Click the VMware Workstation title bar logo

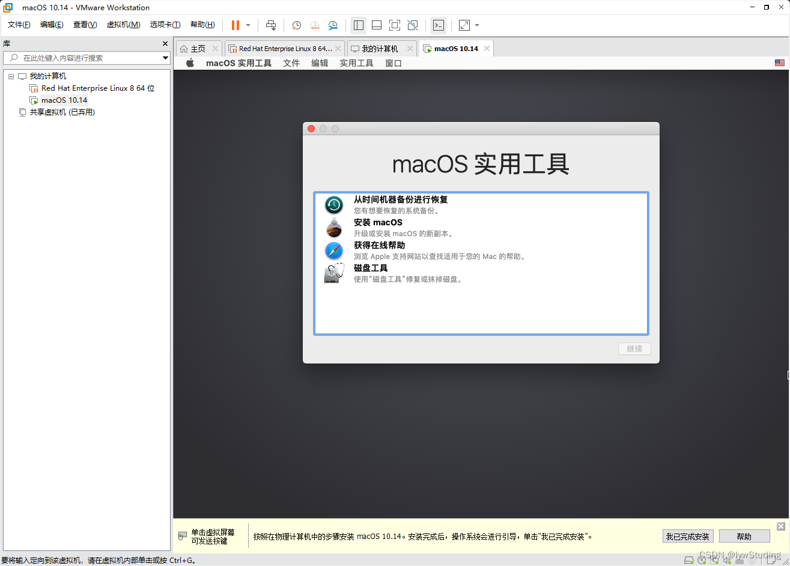pos(8,7)
